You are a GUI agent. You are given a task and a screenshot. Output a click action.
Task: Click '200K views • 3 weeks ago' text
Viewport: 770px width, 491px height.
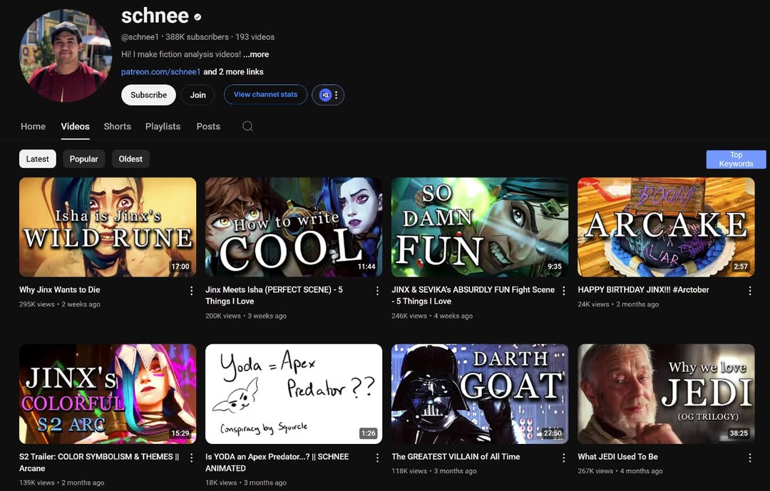245,316
